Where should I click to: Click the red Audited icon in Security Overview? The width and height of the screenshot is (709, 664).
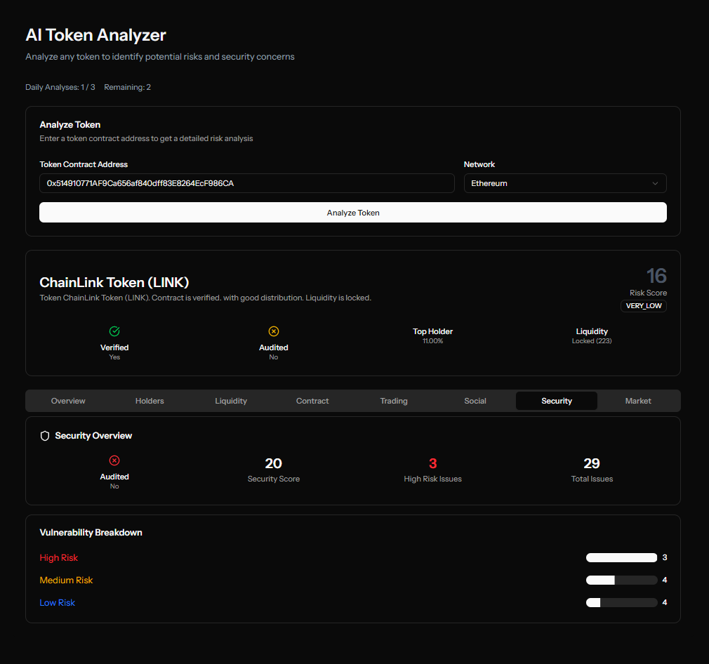pos(114,460)
